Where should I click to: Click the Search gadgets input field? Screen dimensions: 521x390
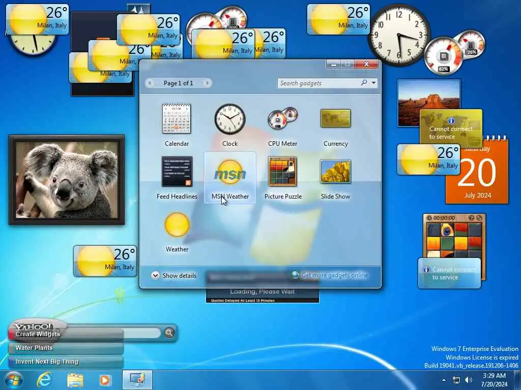click(319, 83)
